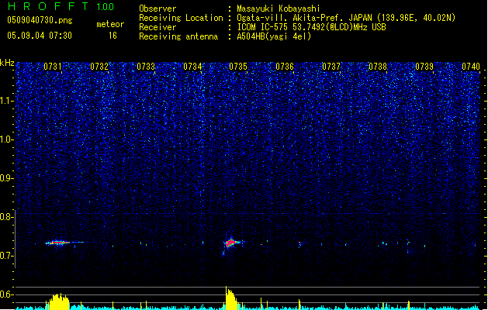Click the 0.7 kHz axis label
The width and height of the screenshot is (488, 310).
click(5, 256)
